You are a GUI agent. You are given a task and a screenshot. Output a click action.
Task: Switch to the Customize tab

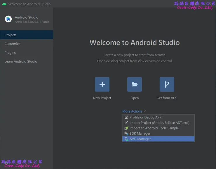pos(12,44)
